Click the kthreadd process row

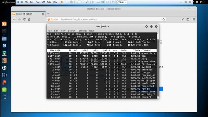coord(102,70)
